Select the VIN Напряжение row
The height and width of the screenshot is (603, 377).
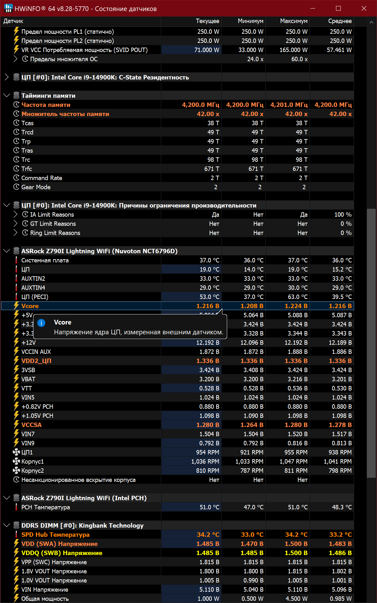177,589
